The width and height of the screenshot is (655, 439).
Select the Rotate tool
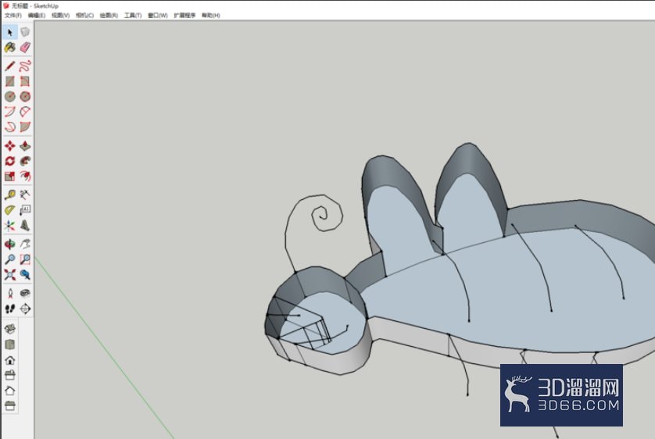point(10,161)
